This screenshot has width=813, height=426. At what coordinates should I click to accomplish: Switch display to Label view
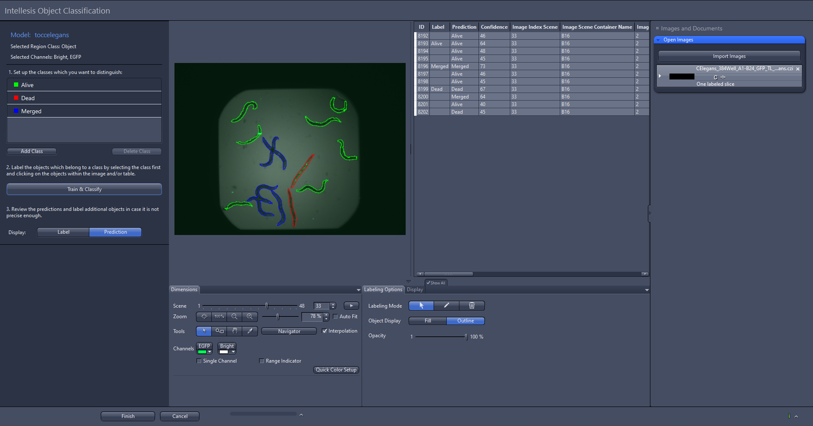coord(63,232)
